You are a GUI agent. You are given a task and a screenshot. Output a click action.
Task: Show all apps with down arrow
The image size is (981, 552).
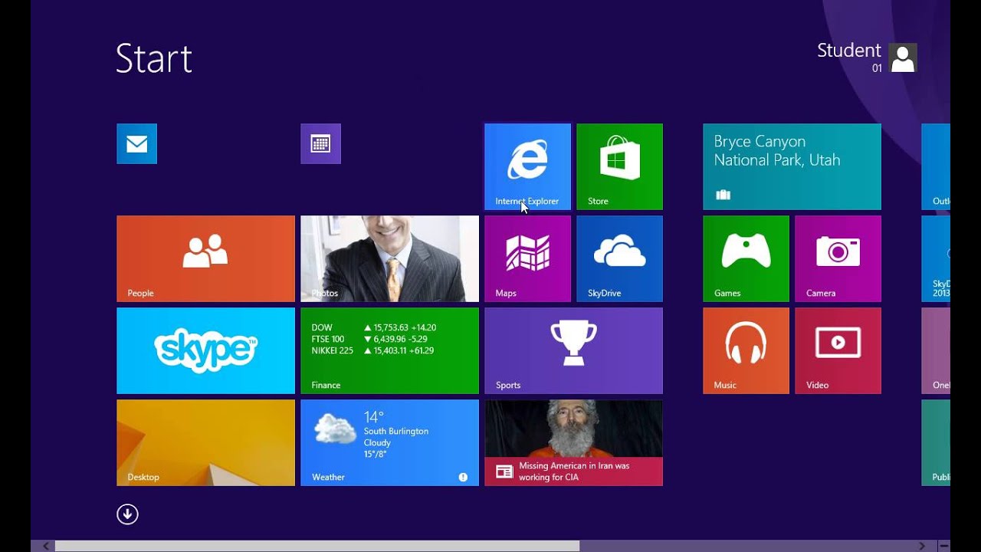127,514
